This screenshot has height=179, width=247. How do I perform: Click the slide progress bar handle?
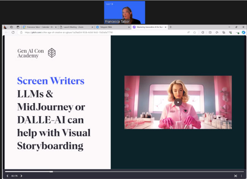point(51,172)
